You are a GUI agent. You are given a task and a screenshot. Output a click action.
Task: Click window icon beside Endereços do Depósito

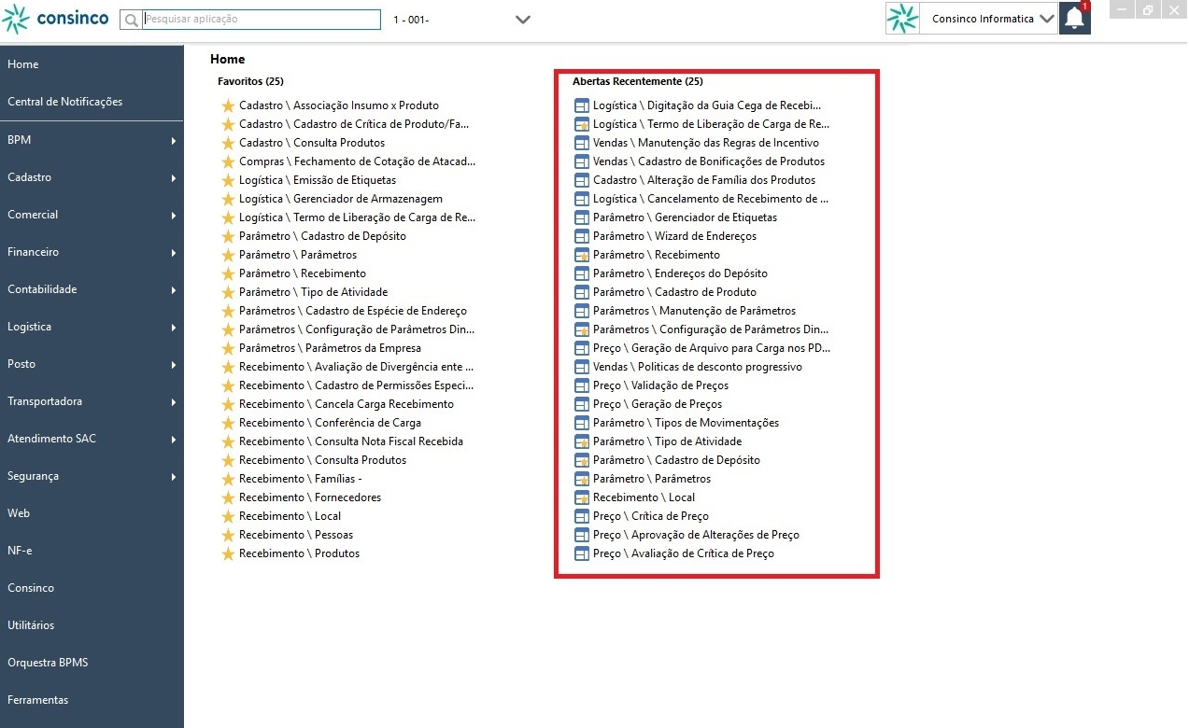tap(582, 273)
